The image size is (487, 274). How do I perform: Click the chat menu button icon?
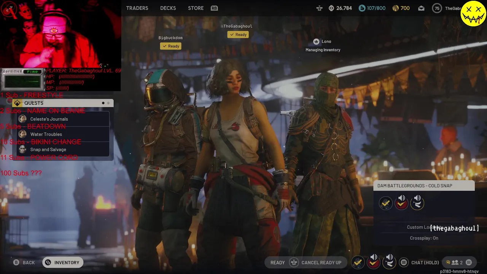404,263
